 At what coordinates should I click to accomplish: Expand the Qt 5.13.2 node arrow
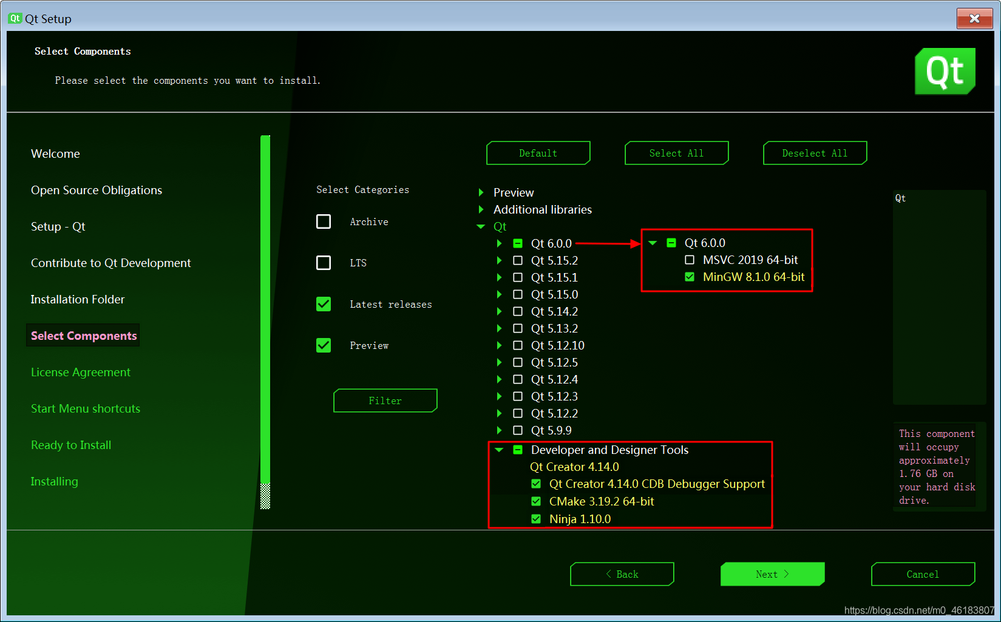tap(499, 328)
